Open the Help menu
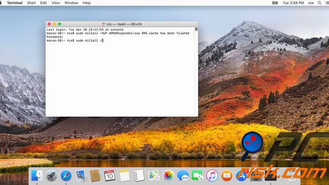 pyautogui.click(x=87, y=3)
